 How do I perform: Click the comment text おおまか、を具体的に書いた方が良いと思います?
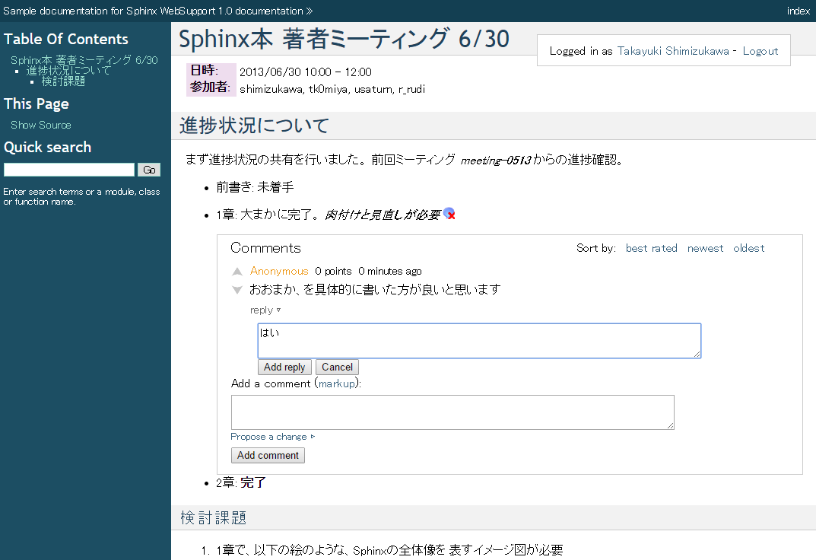click(x=375, y=289)
